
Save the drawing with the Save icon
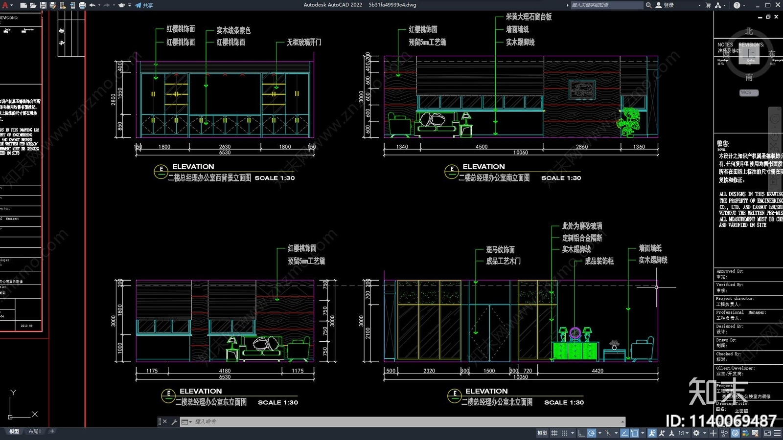click(x=43, y=5)
